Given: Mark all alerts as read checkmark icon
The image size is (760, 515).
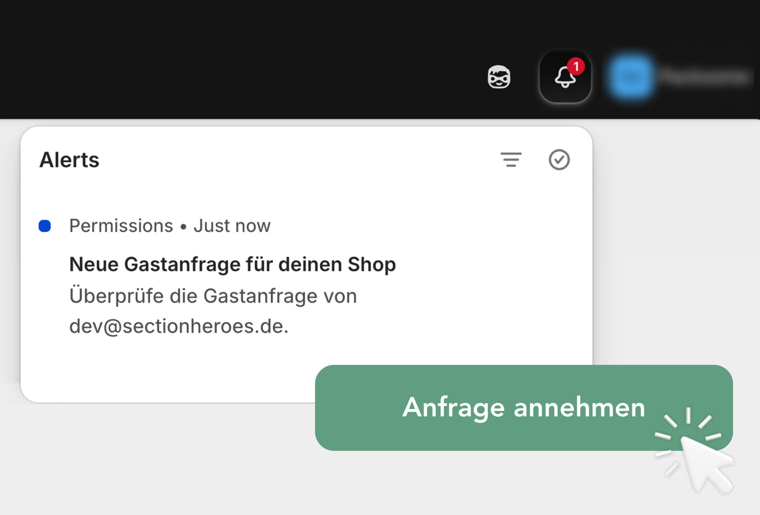Looking at the screenshot, I should point(559,160).
